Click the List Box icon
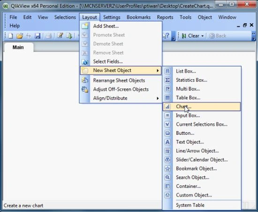Image resolution: width=258 pixels, height=212 pixels. point(167,71)
